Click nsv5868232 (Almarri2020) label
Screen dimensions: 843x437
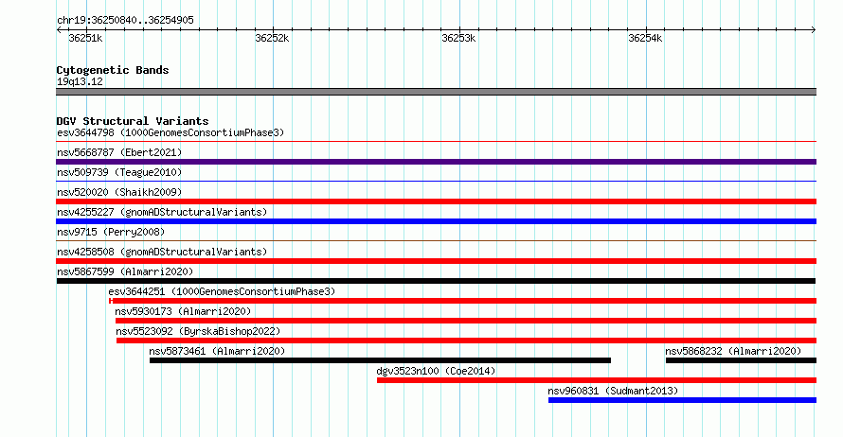(x=733, y=351)
